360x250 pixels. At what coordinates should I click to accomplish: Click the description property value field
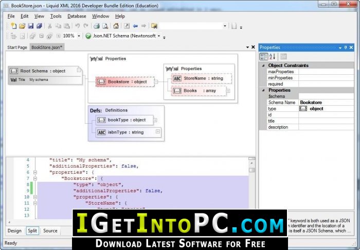326,127
